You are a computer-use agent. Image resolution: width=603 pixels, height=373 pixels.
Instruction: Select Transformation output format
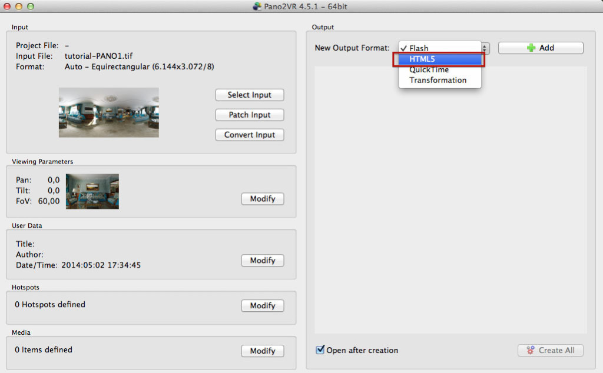[439, 80]
